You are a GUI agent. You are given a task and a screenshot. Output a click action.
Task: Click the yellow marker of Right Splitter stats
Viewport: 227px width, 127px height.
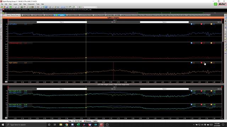pyautogui.click(x=211, y=63)
